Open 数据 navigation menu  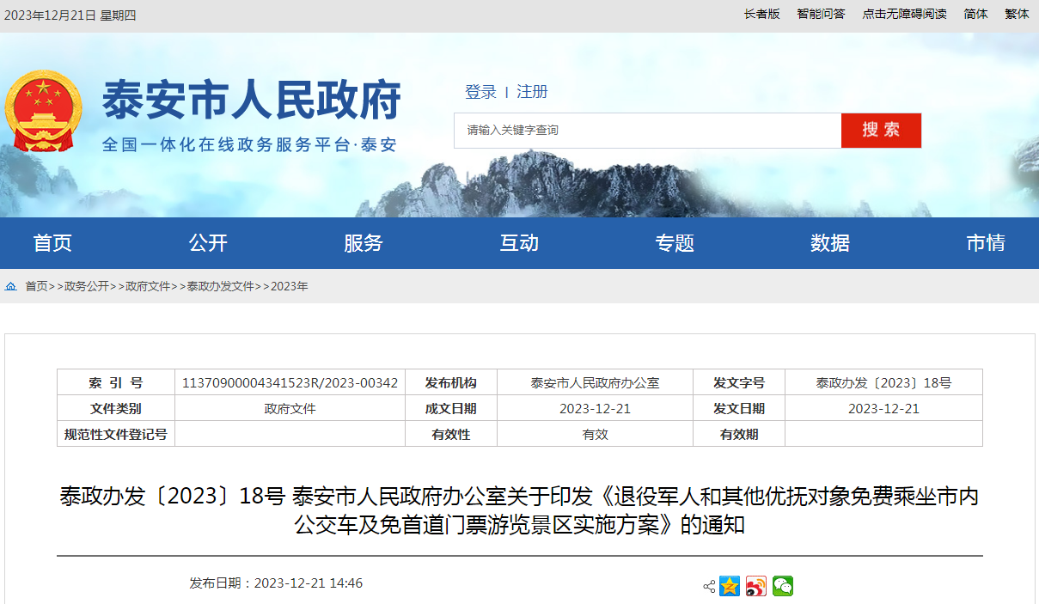[830, 243]
